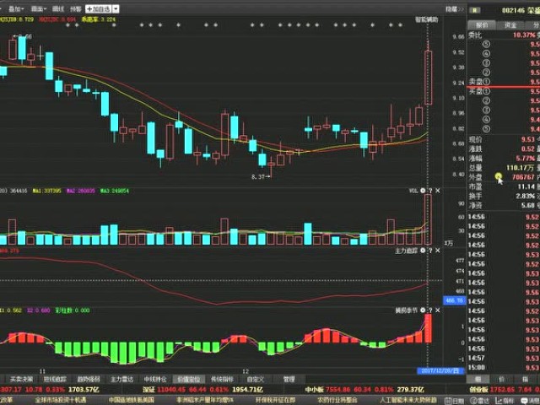This screenshot has height=405, width=540.
Task: Open the 管理 indicator management tab
Action: pos(289,379)
